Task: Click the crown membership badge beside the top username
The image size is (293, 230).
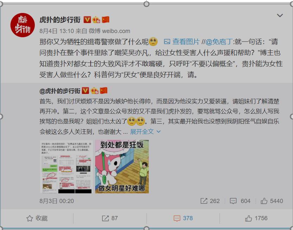Action: (96, 20)
